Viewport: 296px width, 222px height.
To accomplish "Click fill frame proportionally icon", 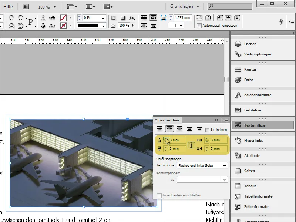I will pyautogui.click(x=199, y=18).
